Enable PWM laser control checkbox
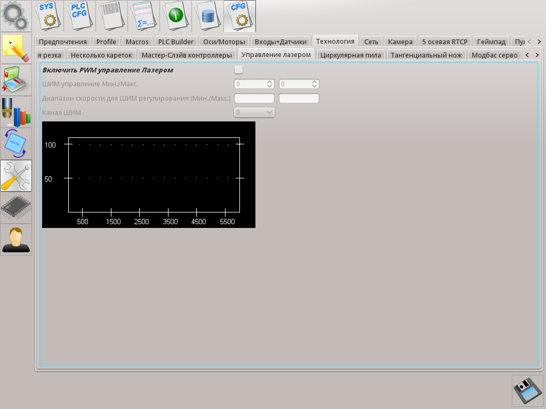The image size is (546, 409). [238, 70]
